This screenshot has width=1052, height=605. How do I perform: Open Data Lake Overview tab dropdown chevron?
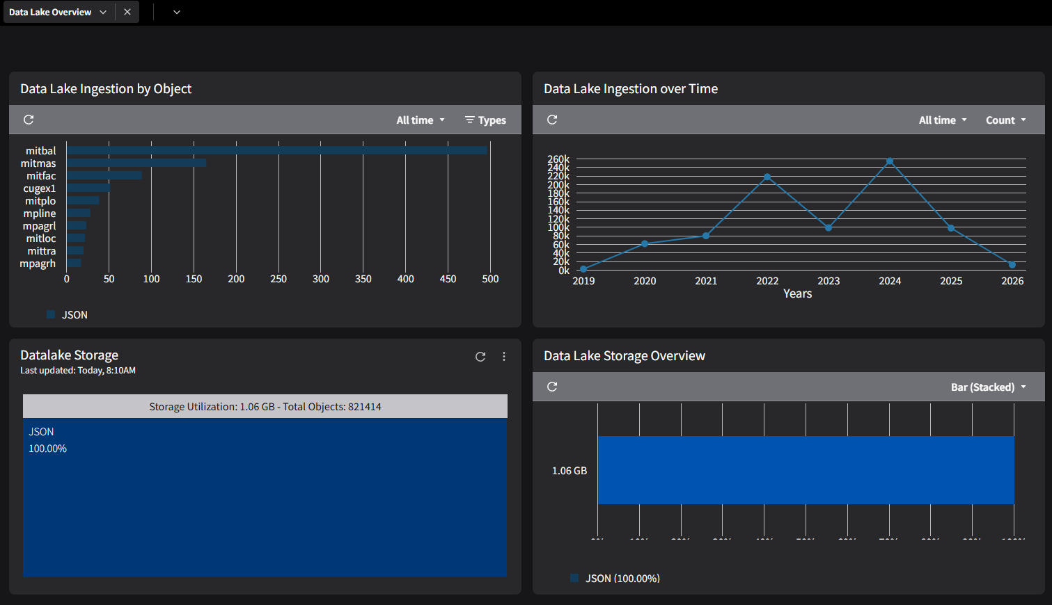tap(103, 12)
